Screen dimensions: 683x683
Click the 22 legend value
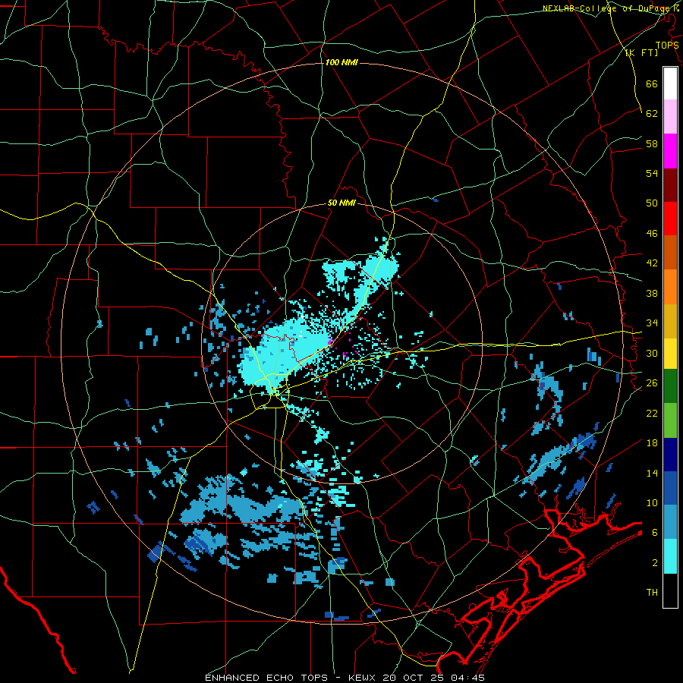pos(652,413)
